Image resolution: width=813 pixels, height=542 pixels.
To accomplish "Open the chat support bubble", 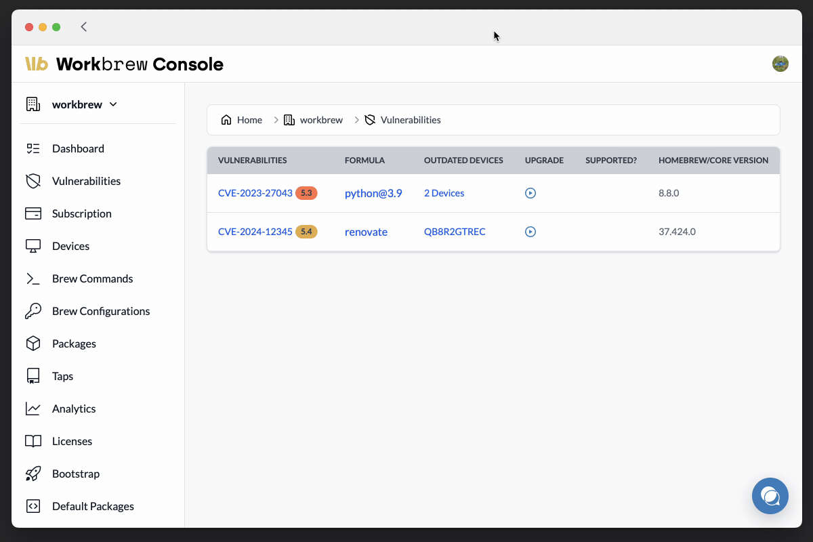I will pyautogui.click(x=770, y=496).
